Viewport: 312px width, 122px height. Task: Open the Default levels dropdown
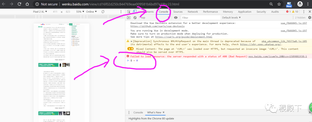(x=231, y=18)
